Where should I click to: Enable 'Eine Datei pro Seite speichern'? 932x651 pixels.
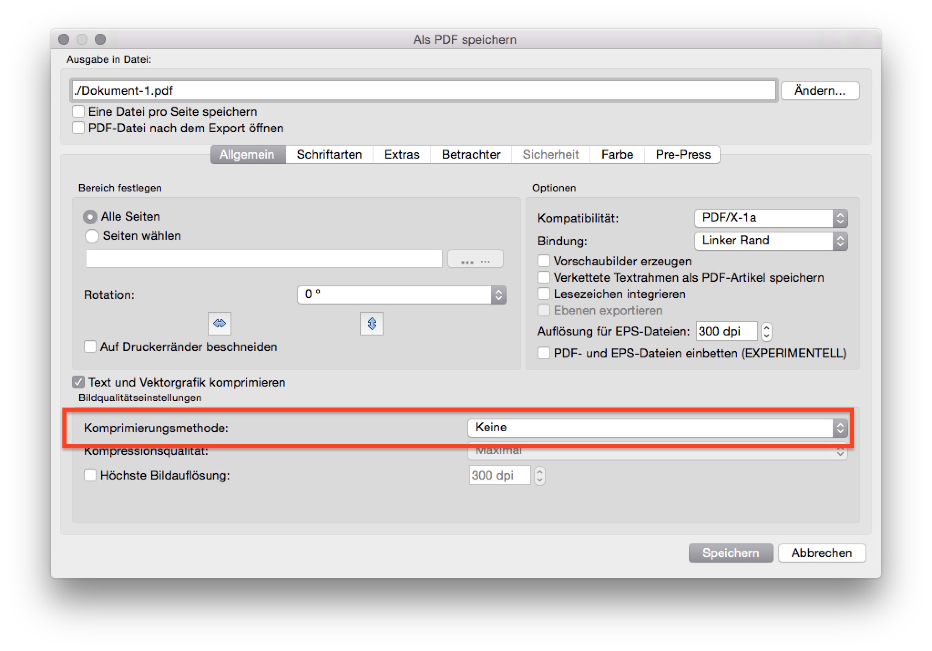pos(79,112)
